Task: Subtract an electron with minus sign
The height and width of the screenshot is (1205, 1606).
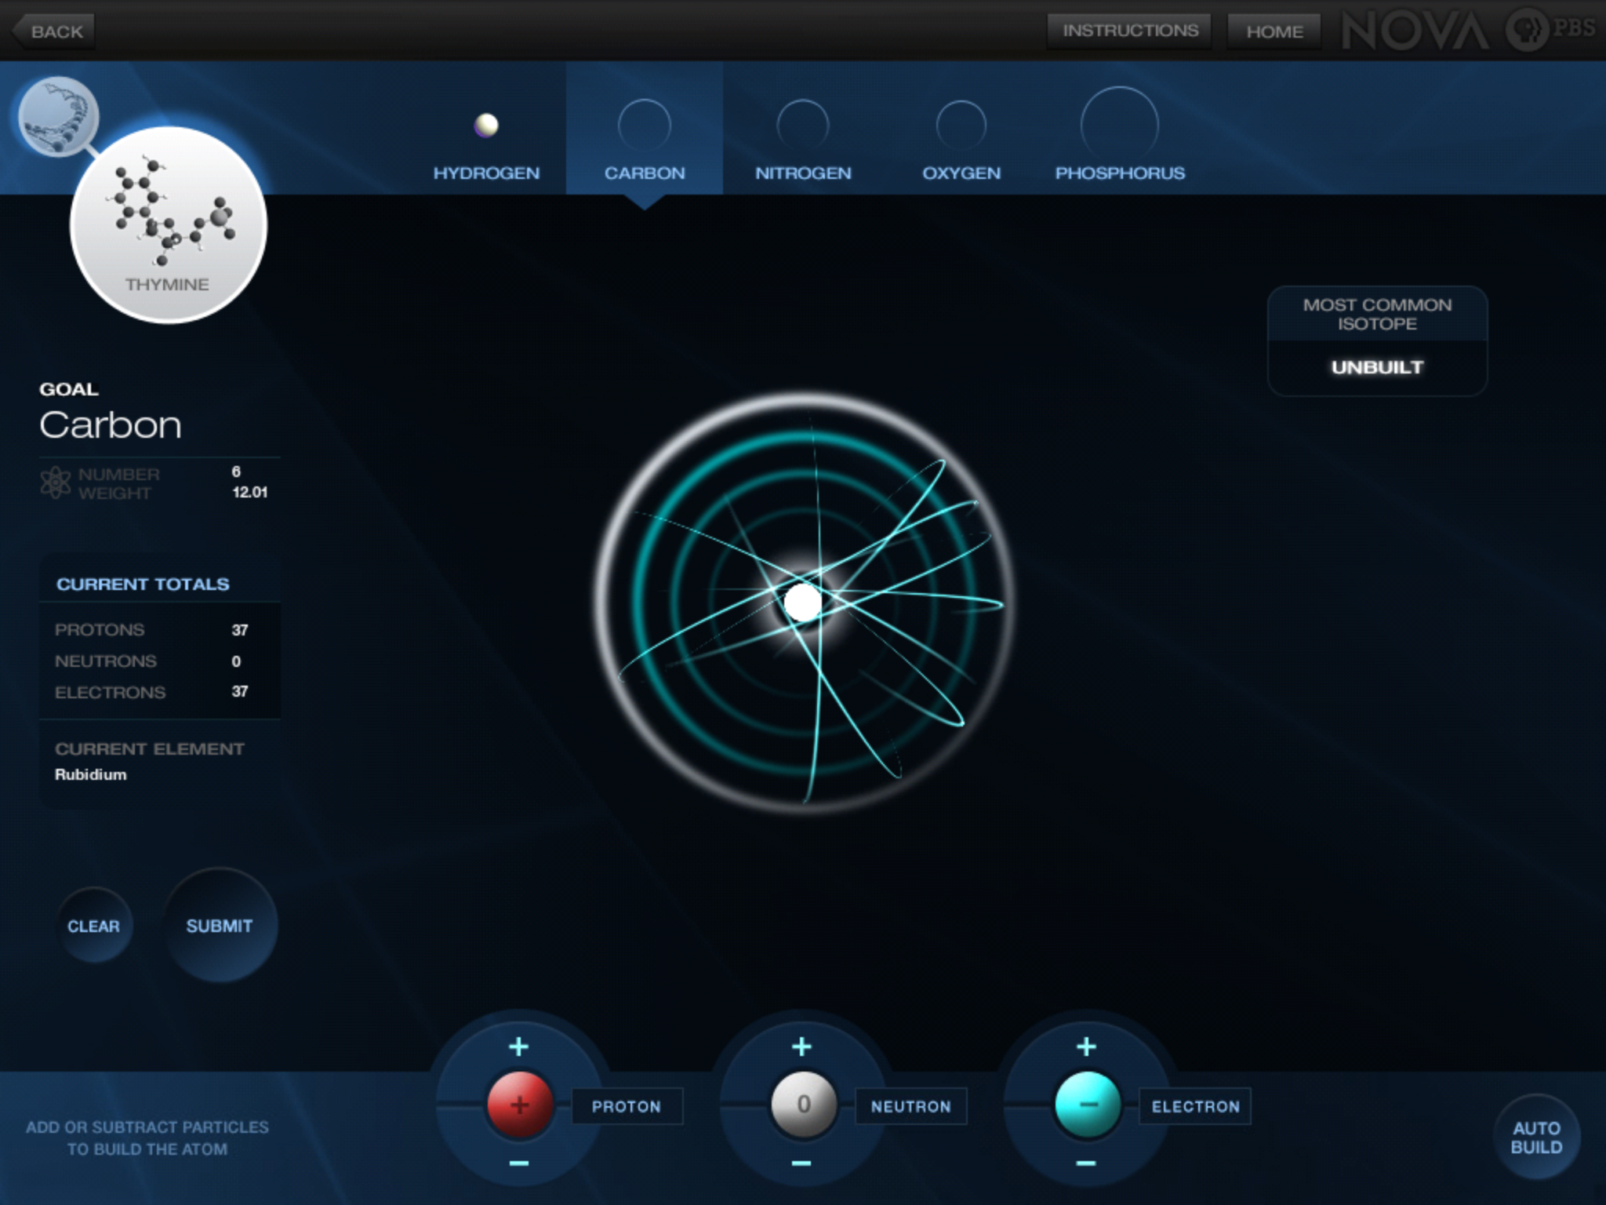Action: coord(1086,1163)
